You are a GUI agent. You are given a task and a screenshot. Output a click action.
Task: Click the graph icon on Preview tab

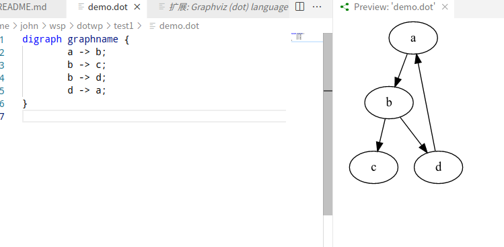click(345, 7)
